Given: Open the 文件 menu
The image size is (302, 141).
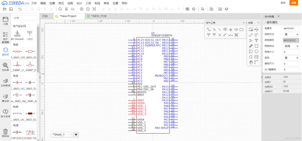Looking at the screenshot, I should [x=34, y=3].
